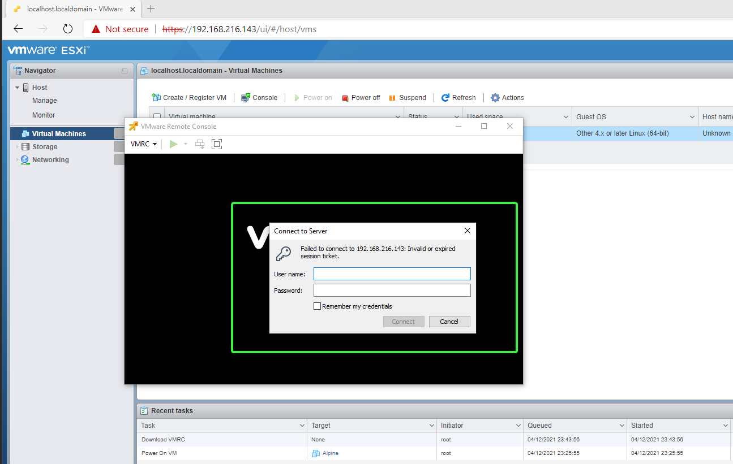Click the Power On VM task row
This screenshot has height=464, width=733.
435,453
